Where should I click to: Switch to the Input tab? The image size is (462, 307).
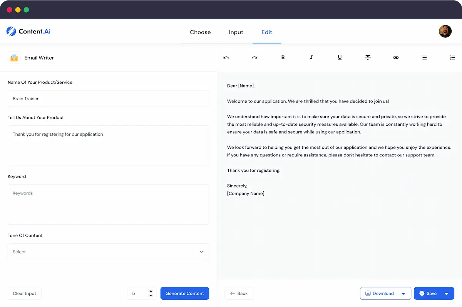click(236, 32)
